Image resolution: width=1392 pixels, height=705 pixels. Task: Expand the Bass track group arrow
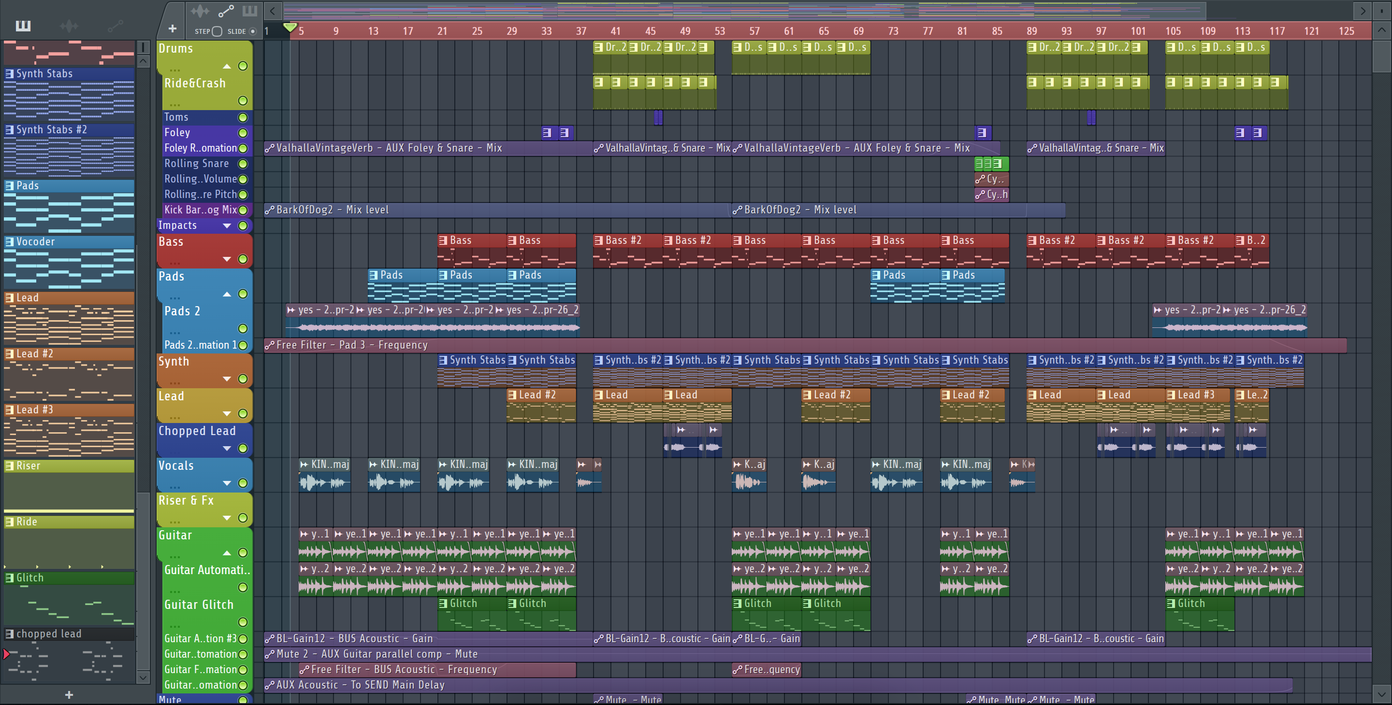pos(227,259)
